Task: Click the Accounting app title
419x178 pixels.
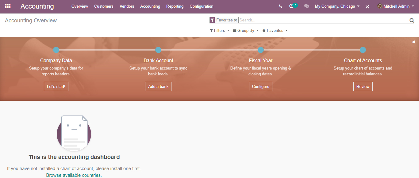Action: (37, 6)
